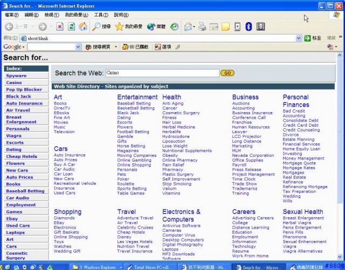The width and height of the screenshot is (345, 270).
Task: Open the Help menu
Action: [121, 15]
